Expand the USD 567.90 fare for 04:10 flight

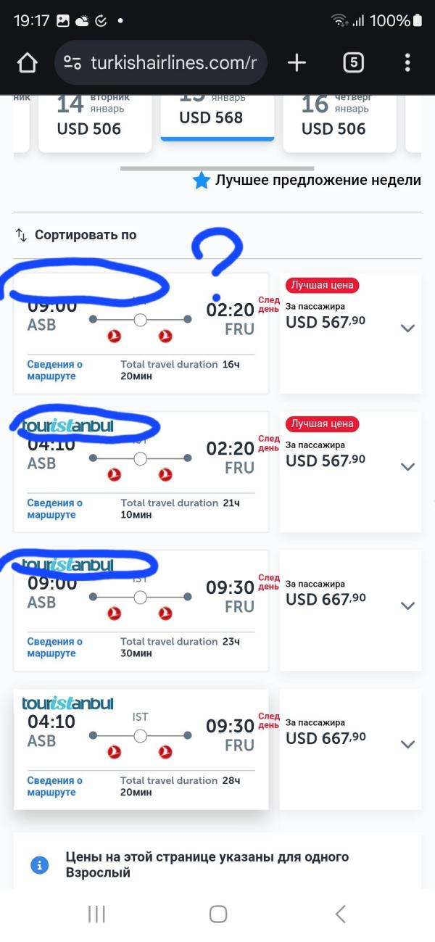click(408, 466)
